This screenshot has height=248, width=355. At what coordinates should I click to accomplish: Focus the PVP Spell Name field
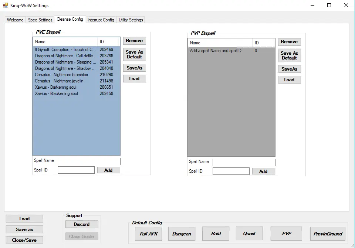244,163
